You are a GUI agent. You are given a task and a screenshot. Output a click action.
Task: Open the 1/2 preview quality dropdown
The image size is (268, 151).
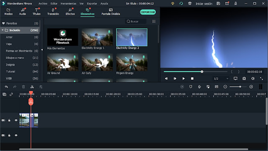tap(221, 78)
